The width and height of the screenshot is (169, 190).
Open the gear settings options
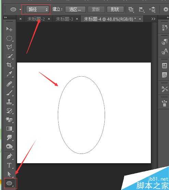coord(166,9)
